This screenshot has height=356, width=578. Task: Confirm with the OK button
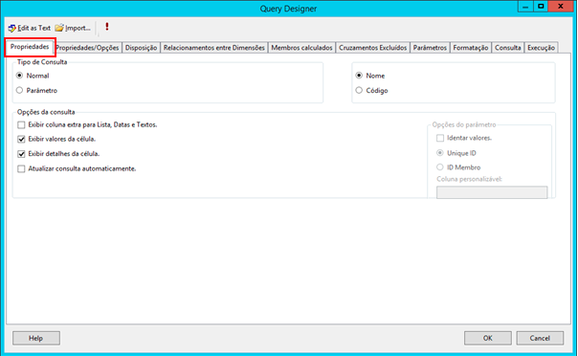click(x=488, y=338)
